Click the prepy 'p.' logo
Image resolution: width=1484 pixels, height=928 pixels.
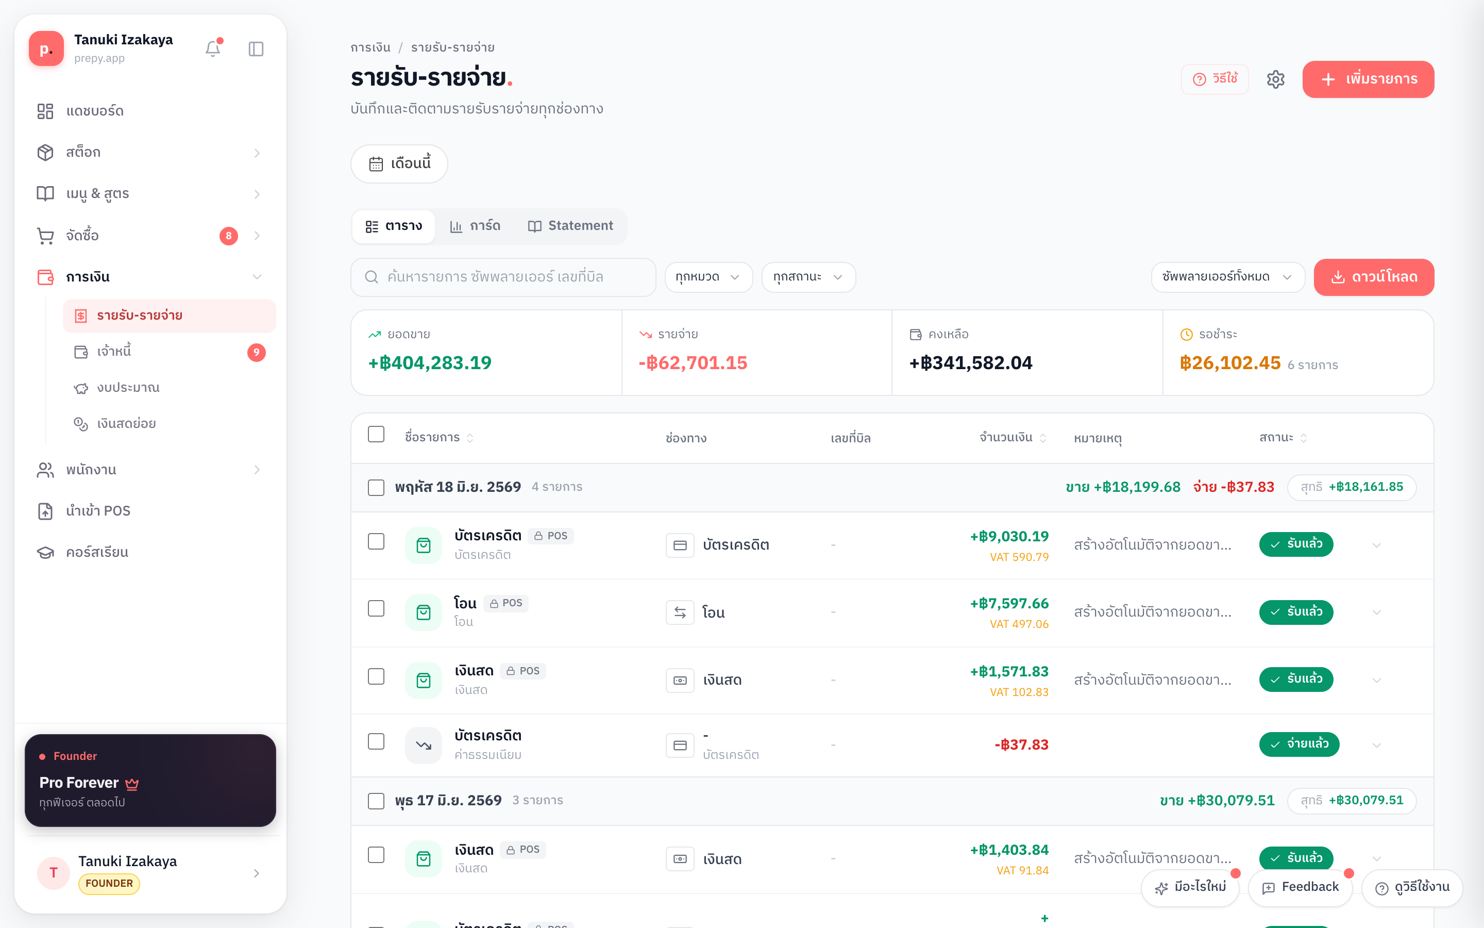point(46,48)
